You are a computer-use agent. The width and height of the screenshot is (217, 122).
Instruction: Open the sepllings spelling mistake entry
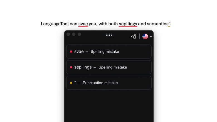pyautogui.click(x=109, y=67)
